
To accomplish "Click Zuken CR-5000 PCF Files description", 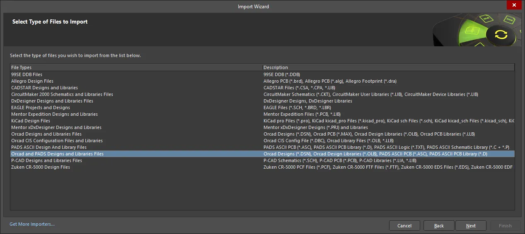I will [388, 167].
